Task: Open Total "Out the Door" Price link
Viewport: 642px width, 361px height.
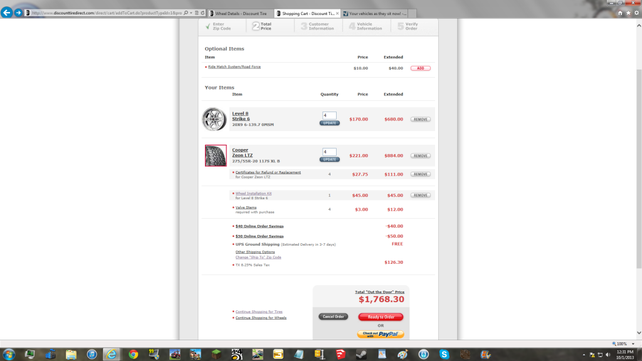Action: 379,292
